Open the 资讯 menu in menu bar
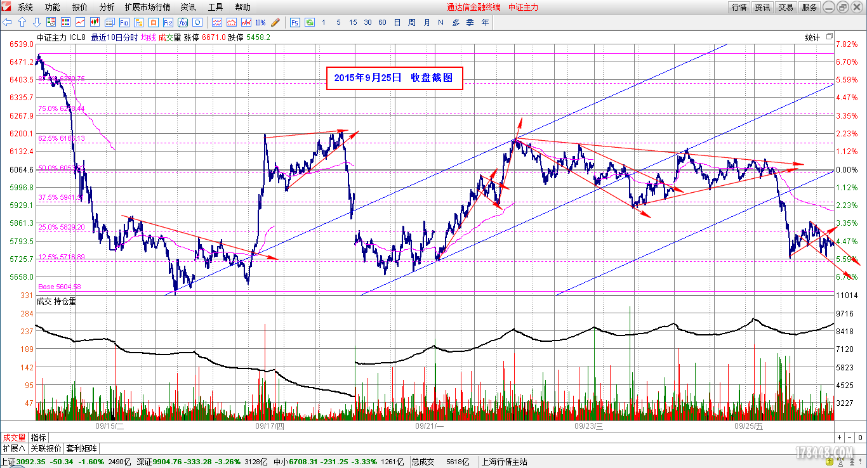867x468 pixels. point(189,7)
